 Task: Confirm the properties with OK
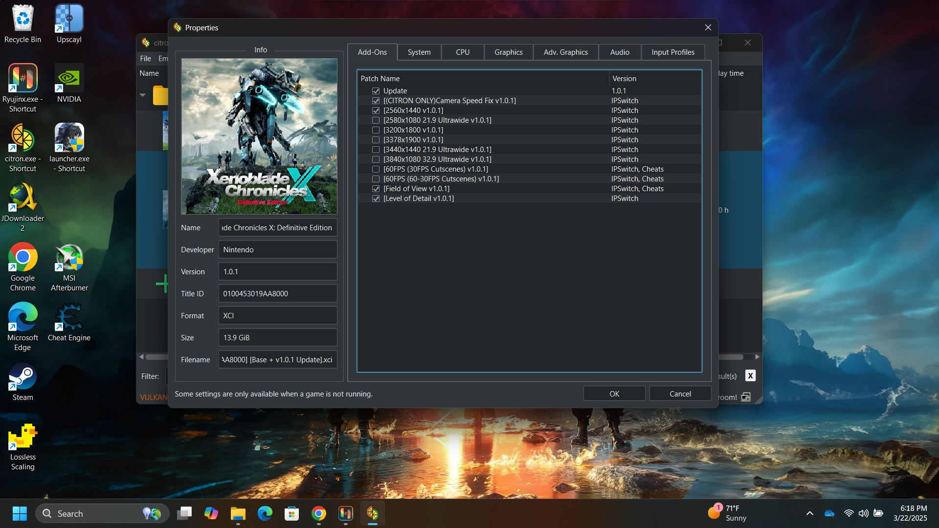(x=614, y=394)
